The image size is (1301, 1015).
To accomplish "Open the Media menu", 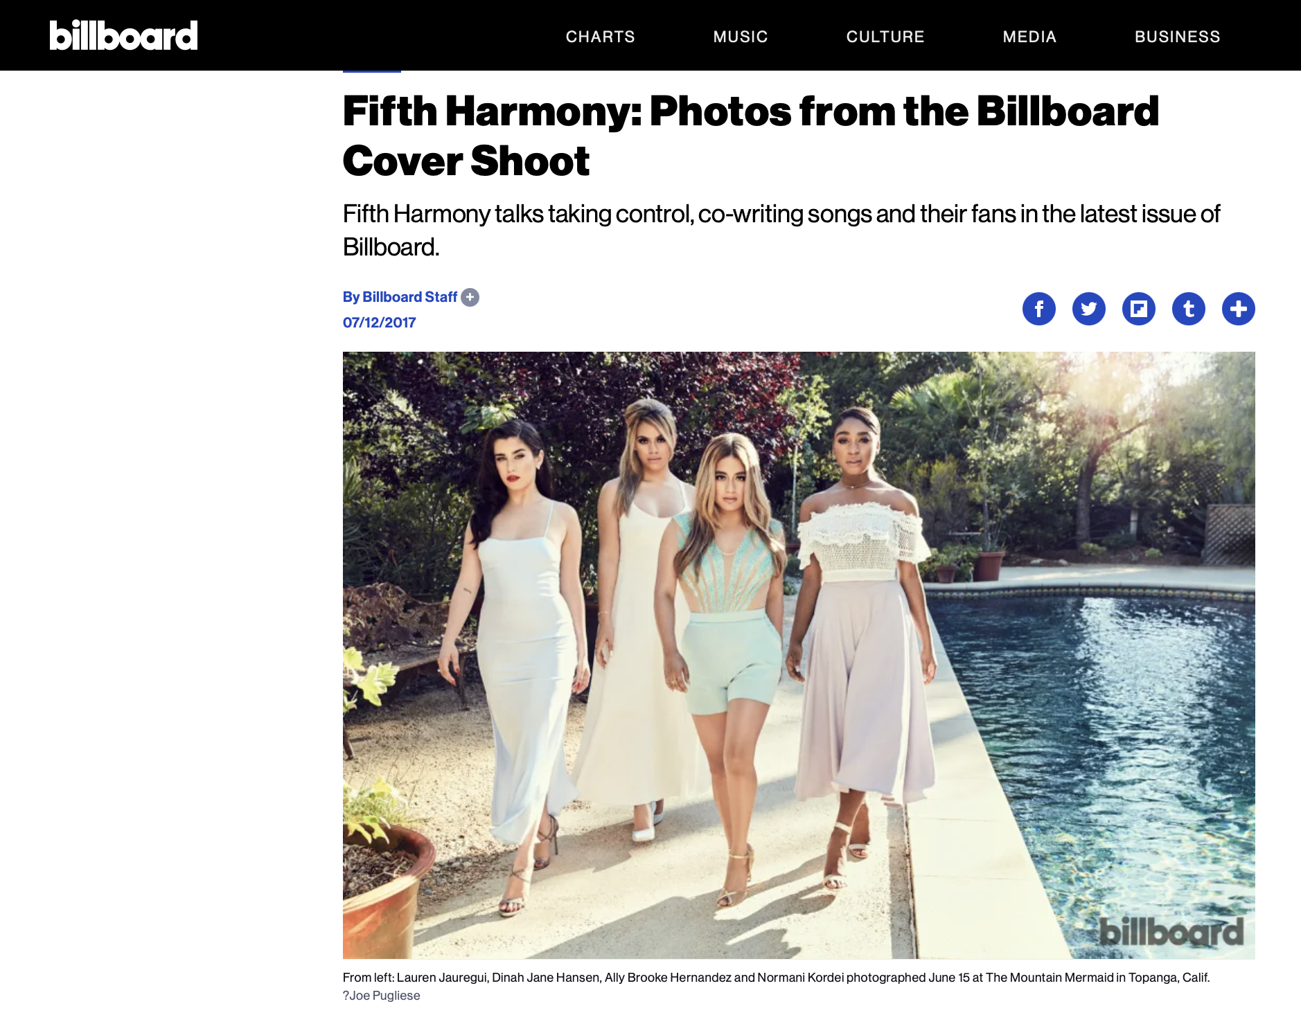I will (1029, 37).
